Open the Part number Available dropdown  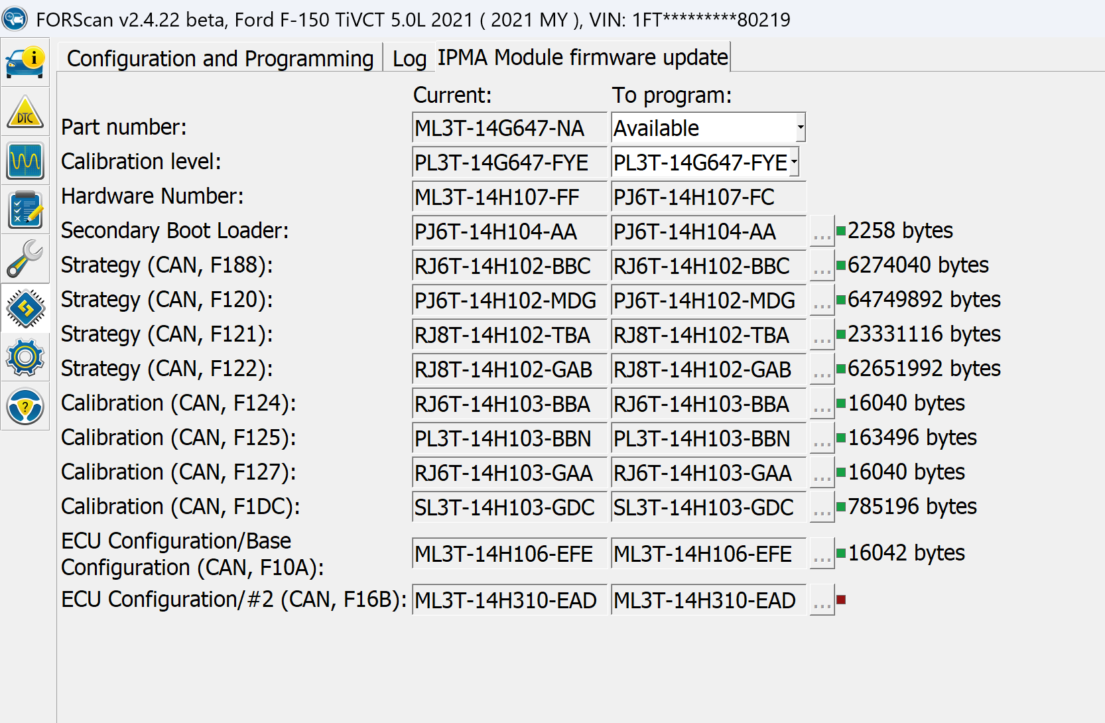pyautogui.click(x=708, y=127)
